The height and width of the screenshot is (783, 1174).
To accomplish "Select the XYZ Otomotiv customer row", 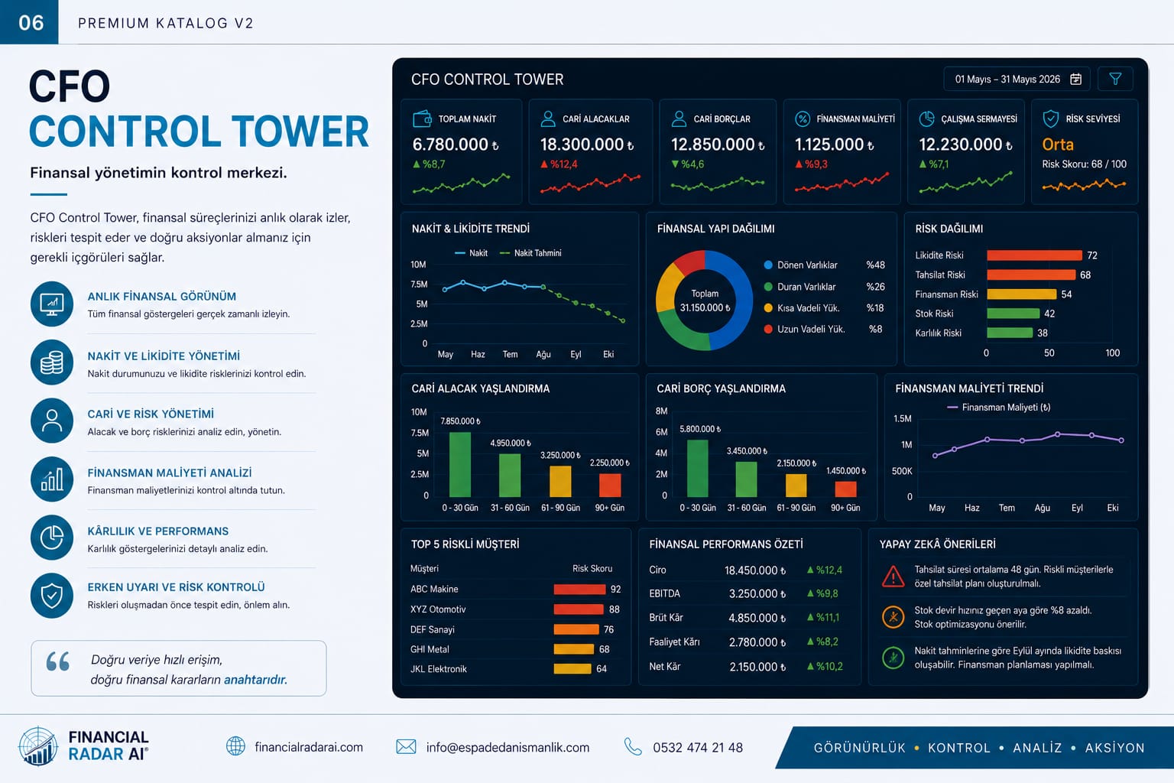I will (x=516, y=609).
